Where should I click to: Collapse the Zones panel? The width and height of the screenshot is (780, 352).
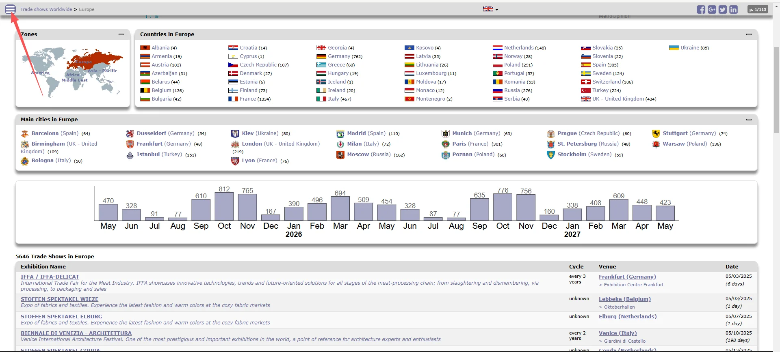[121, 34]
